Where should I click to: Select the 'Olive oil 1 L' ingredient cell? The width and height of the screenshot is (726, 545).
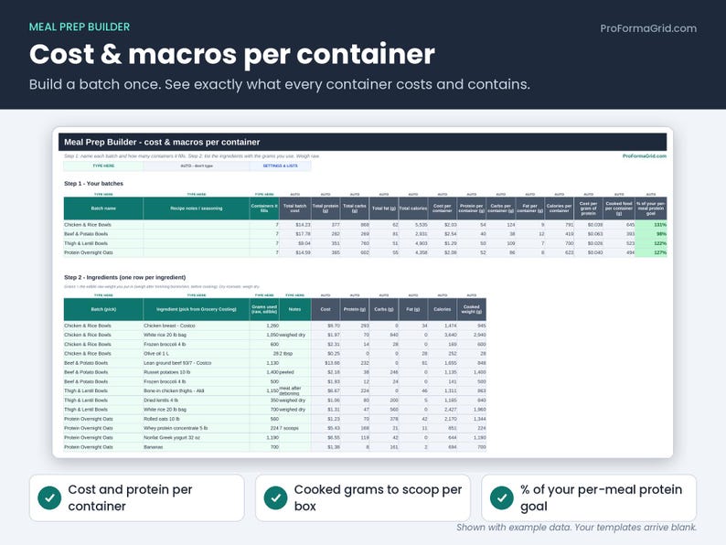197,353
